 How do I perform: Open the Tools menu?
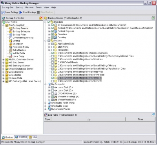(39, 7)
